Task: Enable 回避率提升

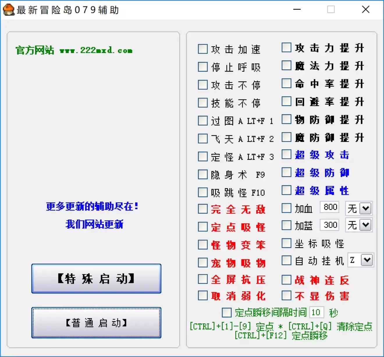Action: click(x=286, y=101)
